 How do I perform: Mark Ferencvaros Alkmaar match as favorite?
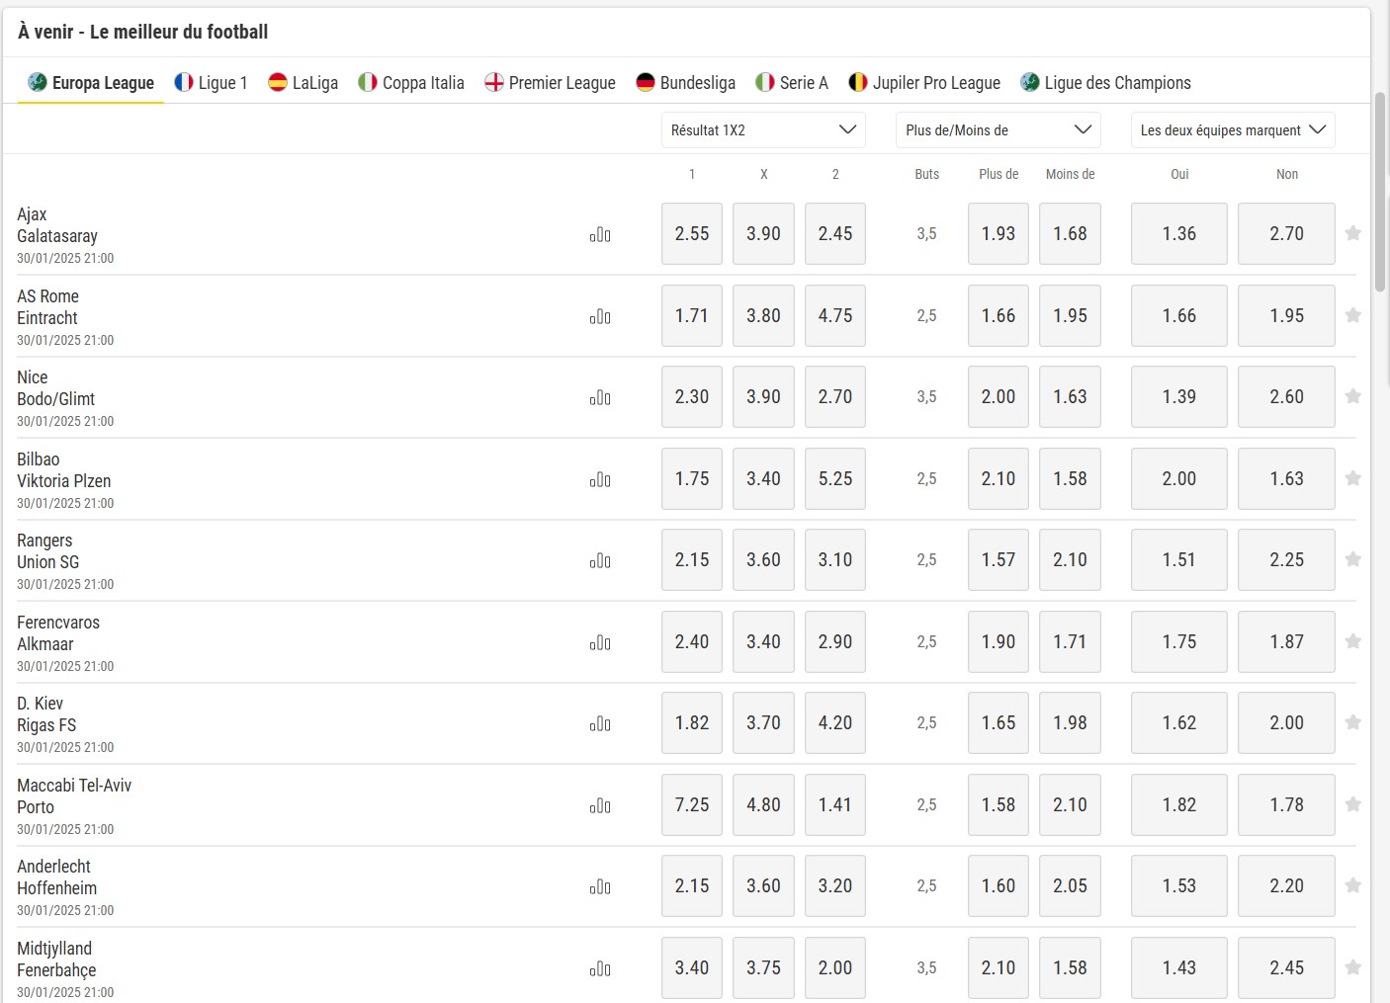pyautogui.click(x=1353, y=641)
